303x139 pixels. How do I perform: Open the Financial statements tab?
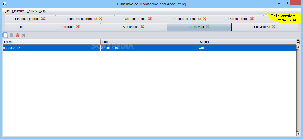point(85,19)
